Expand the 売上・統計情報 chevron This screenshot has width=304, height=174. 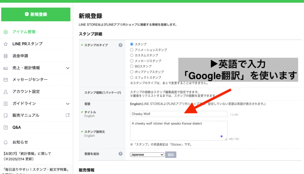pyautogui.click(x=68, y=68)
